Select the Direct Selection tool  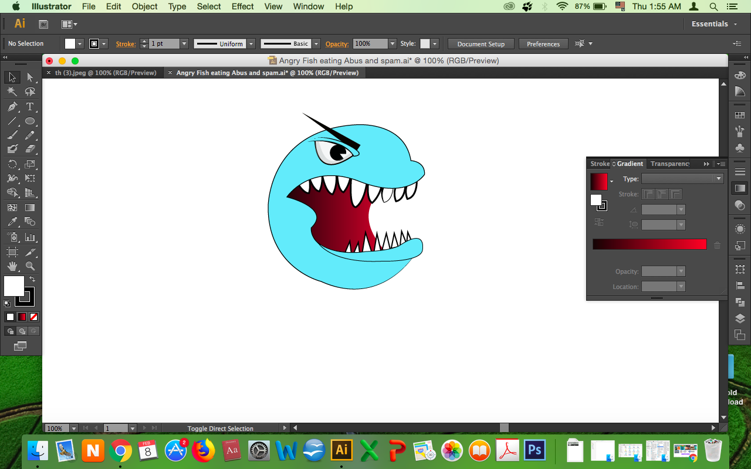click(30, 77)
